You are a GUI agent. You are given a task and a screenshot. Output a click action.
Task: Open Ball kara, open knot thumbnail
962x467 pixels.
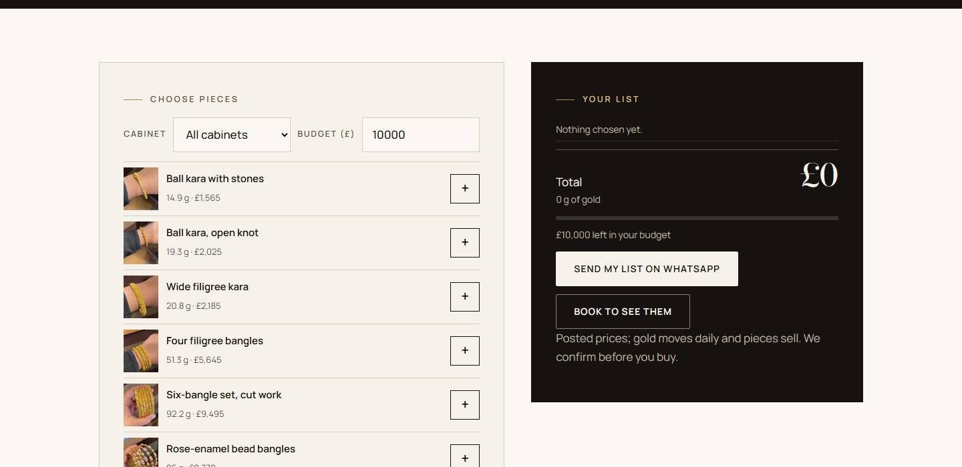point(141,243)
